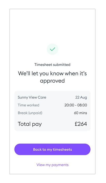
Task: Click the £264 total amount
Action: 81,124
